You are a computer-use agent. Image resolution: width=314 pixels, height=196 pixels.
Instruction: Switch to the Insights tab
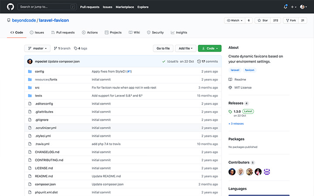click(179, 32)
